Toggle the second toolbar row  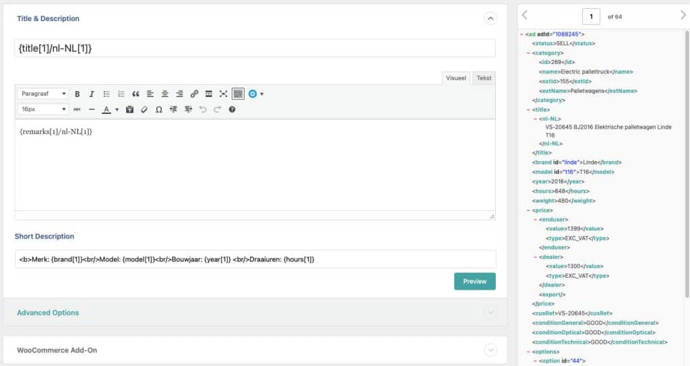(x=238, y=94)
